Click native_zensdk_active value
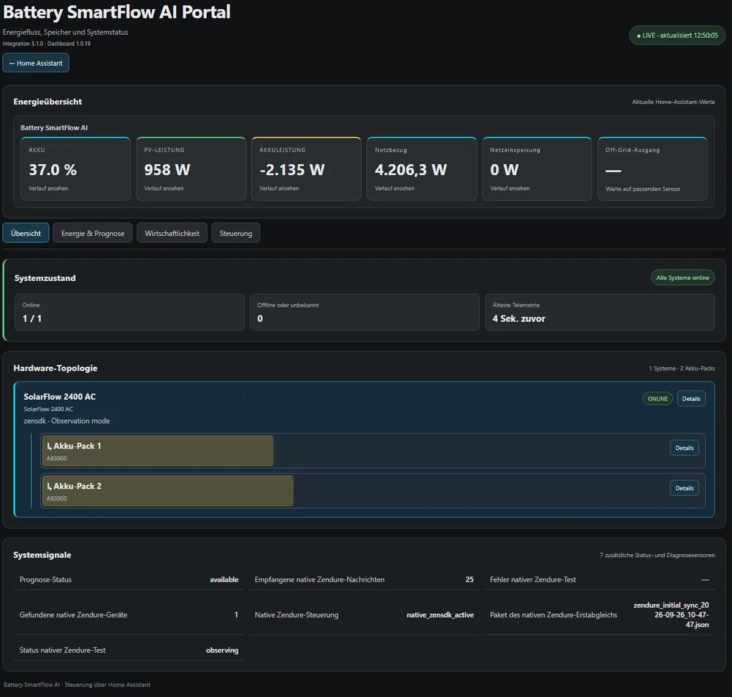The image size is (732, 697). tap(440, 615)
